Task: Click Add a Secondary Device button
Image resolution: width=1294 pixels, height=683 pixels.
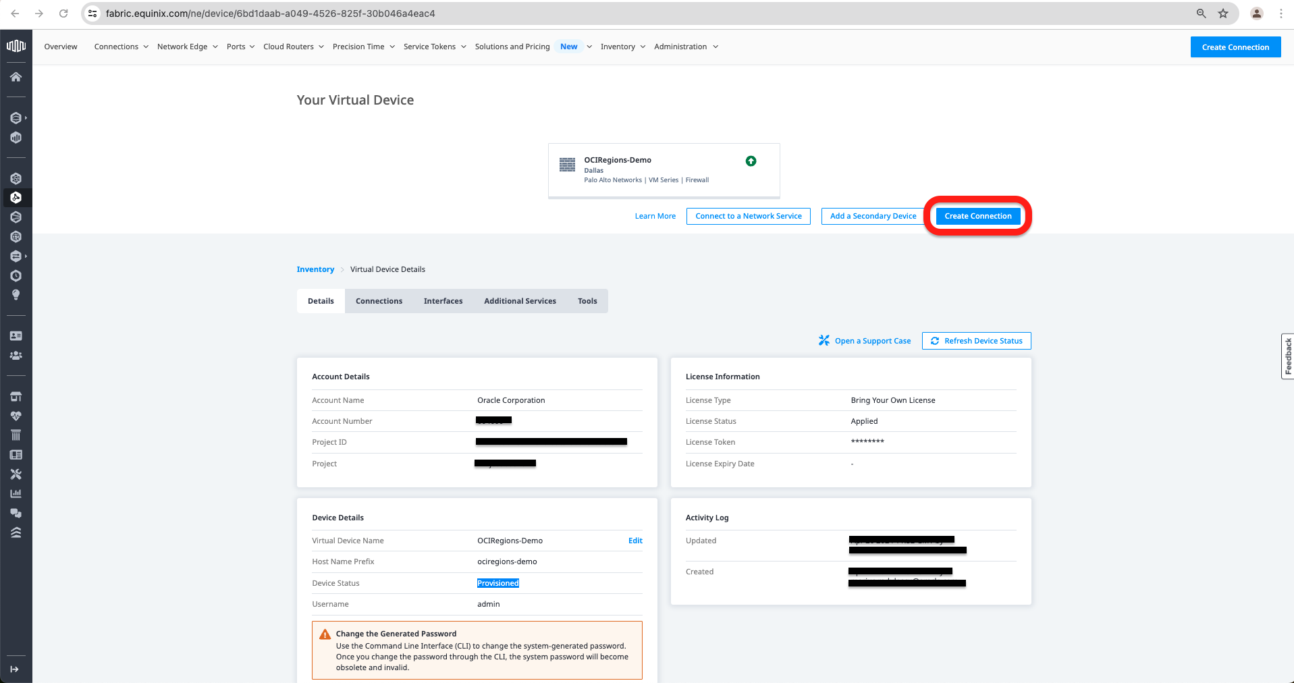Action: (x=873, y=216)
